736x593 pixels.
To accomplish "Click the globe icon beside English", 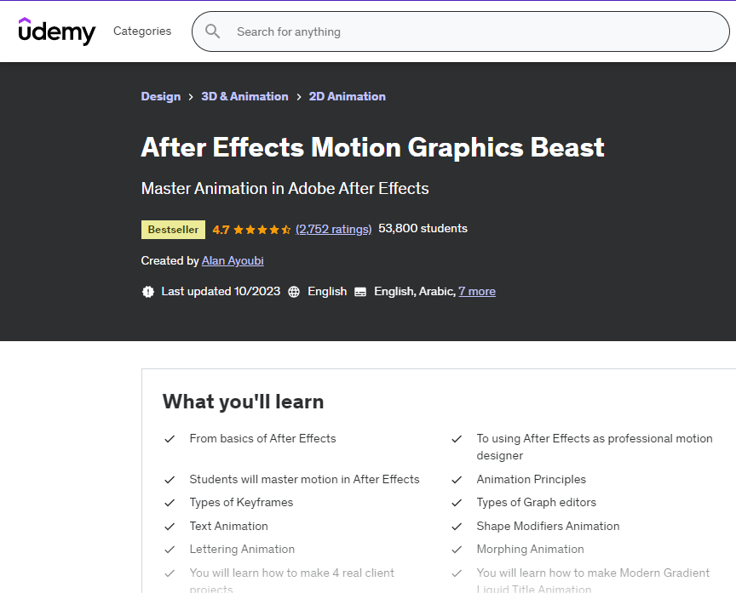I will (x=293, y=291).
